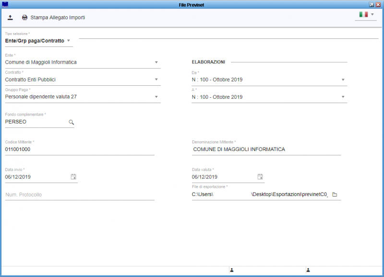Click the ELABORAZIONI section heading
Screen dimensions: 384x277
click(x=208, y=62)
